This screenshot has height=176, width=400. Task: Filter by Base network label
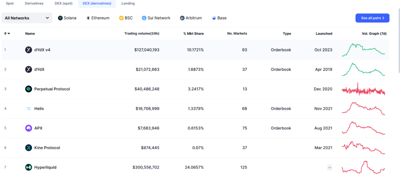pos(222,18)
